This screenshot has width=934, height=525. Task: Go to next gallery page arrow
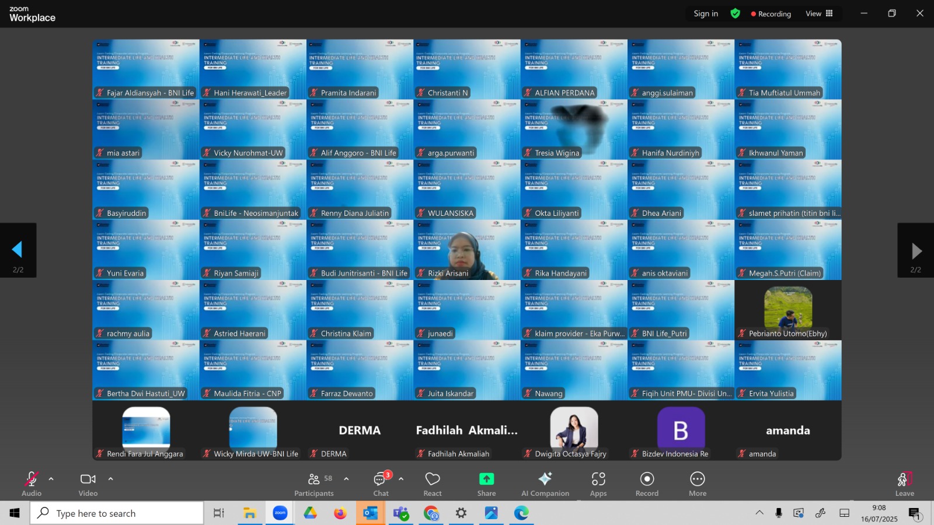point(916,250)
